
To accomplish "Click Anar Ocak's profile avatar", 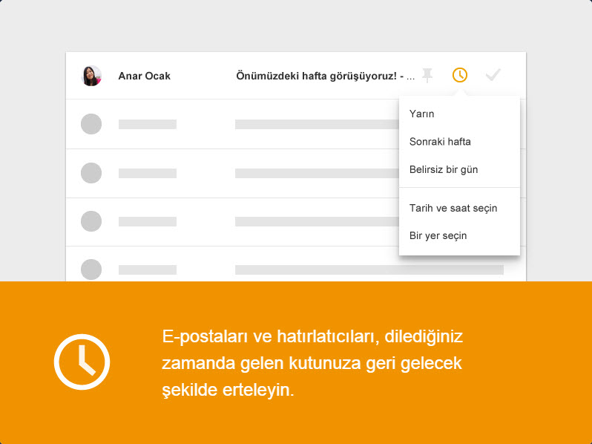I will [x=91, y=76].
